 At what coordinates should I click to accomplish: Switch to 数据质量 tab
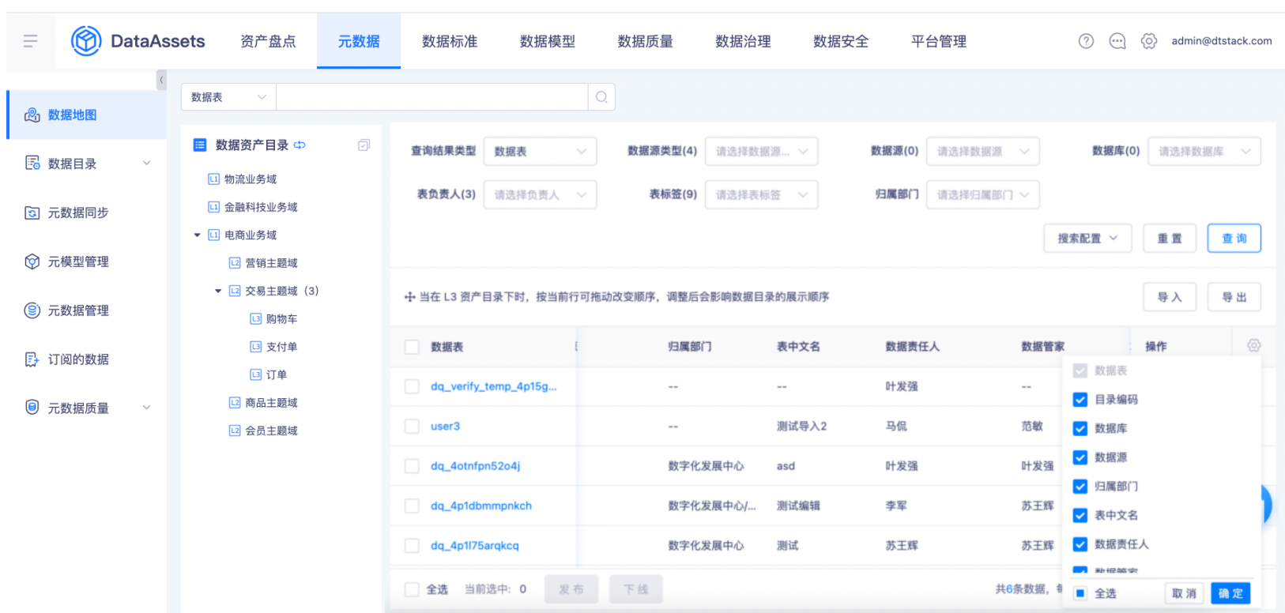pyautogui.click(x=646, y=41)
